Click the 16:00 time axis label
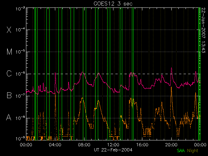 coord(142,145)
